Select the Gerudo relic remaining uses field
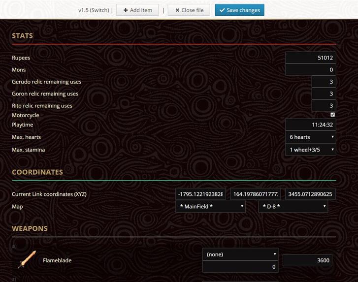The height and width of the screenshot is (282, 358). (324, 82)
